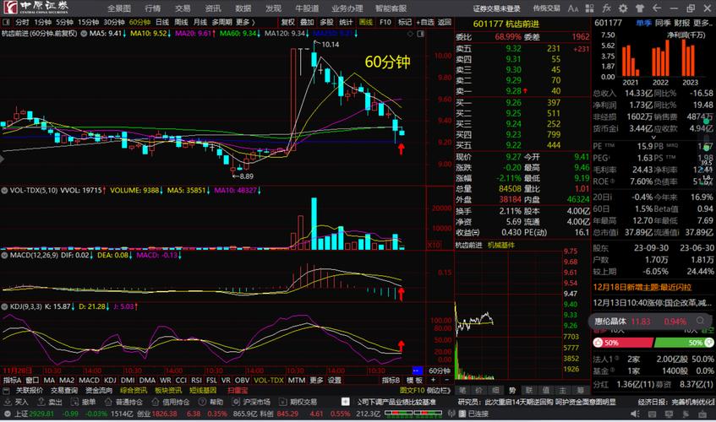Open the Aa font size setting
Image resolution: width=716 pixels, height=422 pixels.
(573, 8)
